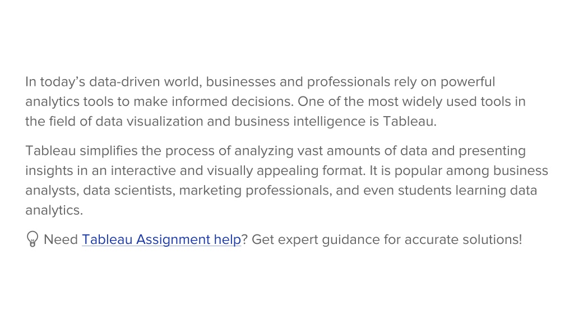Click the last line word analytics.
Viewport: 574px width, 323px height.
54,210
